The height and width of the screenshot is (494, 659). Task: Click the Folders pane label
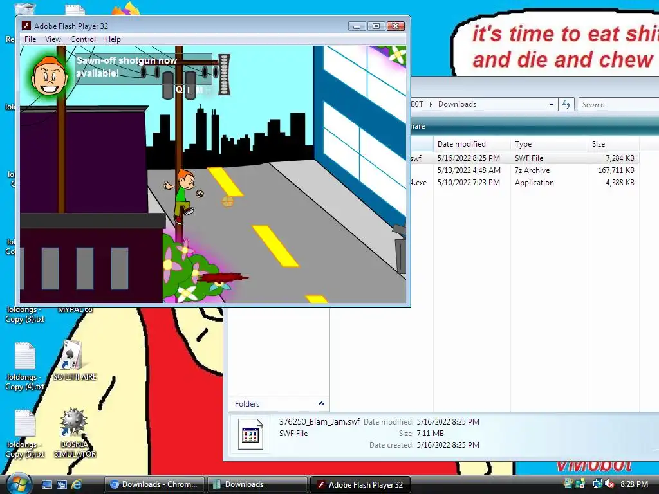(246, 404)
